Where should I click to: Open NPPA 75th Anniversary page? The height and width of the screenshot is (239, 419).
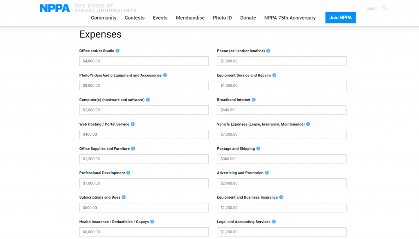[x=290, y=18]
